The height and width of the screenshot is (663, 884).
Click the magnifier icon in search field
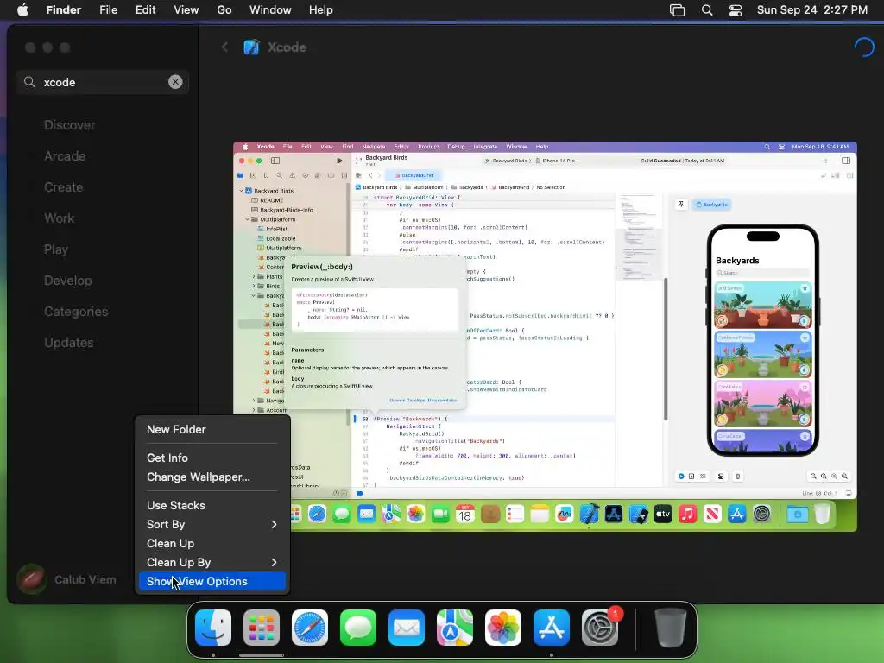(29, 82)
